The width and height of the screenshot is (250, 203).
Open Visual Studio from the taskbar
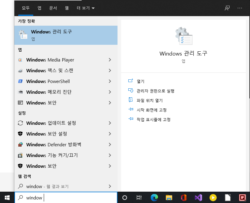[x=198, y=198]
